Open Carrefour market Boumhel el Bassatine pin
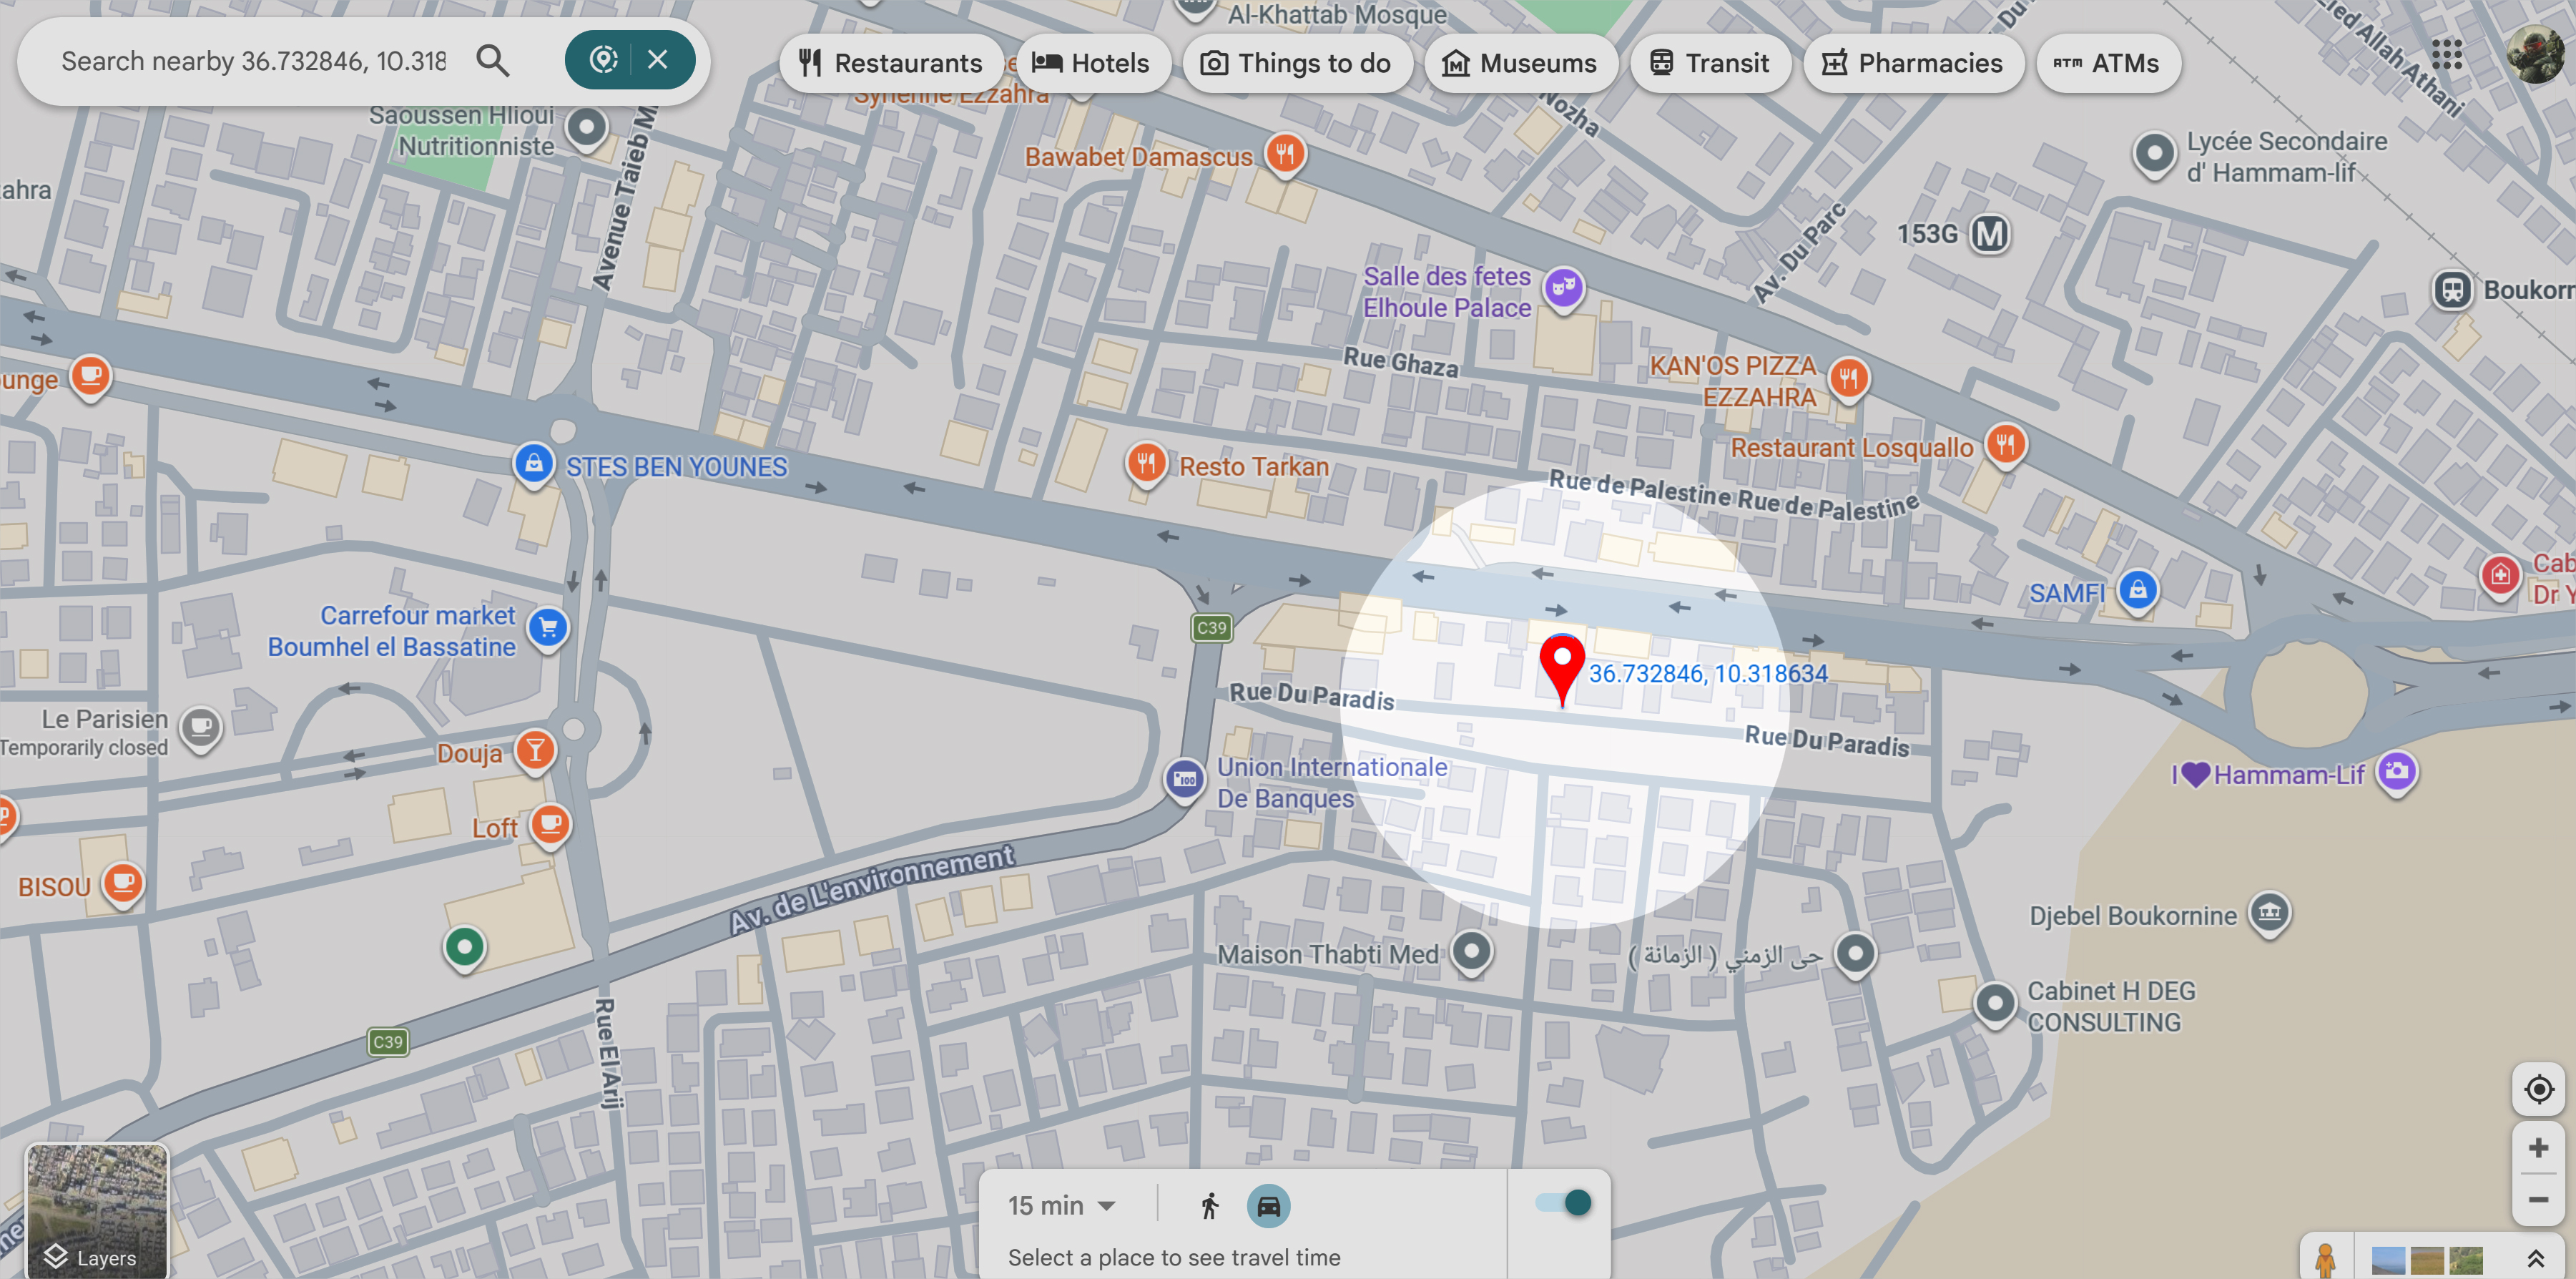Screen dimensions: 2576x1279 coord(548,629)
